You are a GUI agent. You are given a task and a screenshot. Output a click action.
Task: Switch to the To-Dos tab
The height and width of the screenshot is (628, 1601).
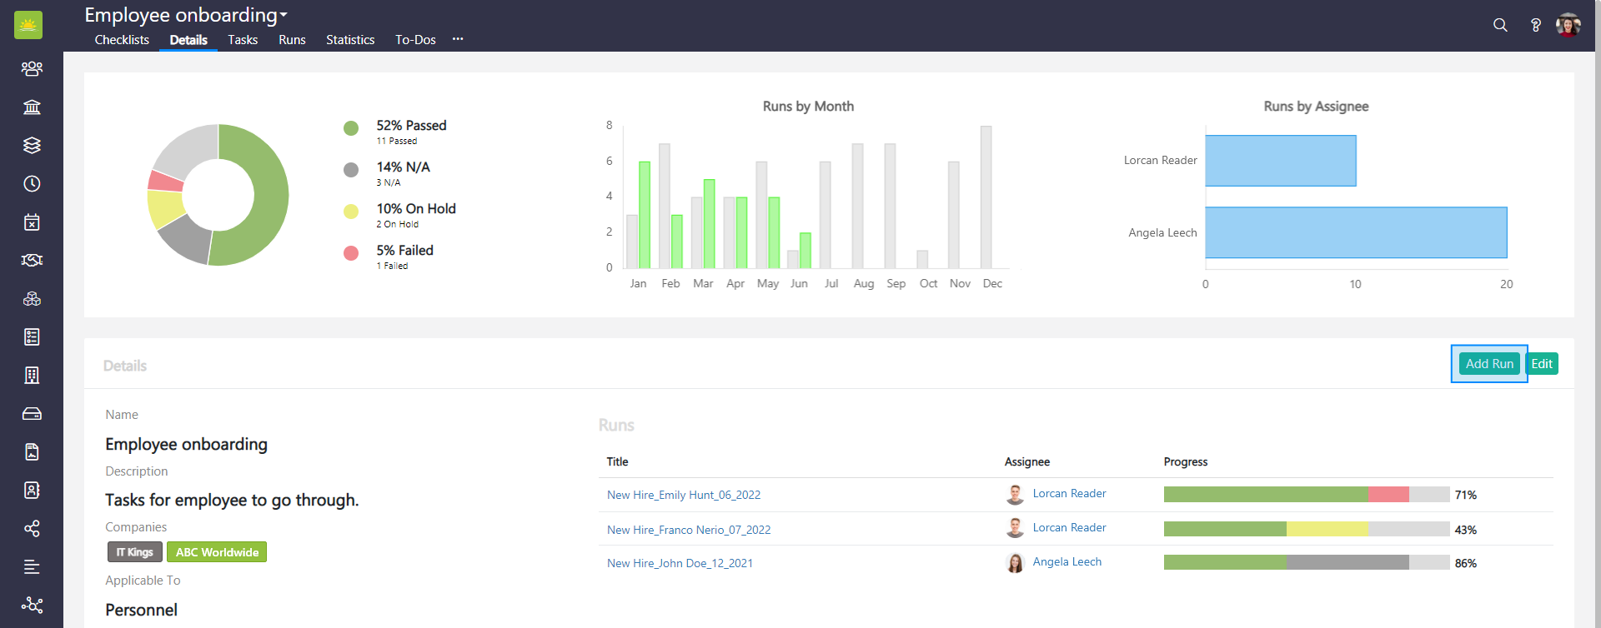(x=415, y=39)
